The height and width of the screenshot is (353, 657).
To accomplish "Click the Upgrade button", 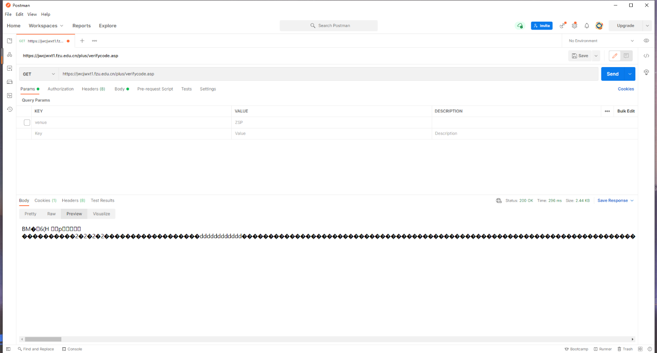I will [626, 26].
